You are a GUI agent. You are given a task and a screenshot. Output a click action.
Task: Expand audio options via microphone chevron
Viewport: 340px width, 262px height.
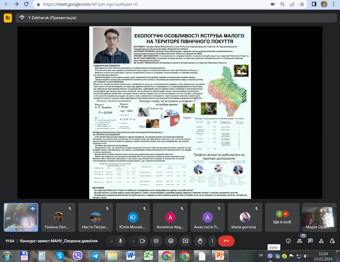(x=112, y=241)
